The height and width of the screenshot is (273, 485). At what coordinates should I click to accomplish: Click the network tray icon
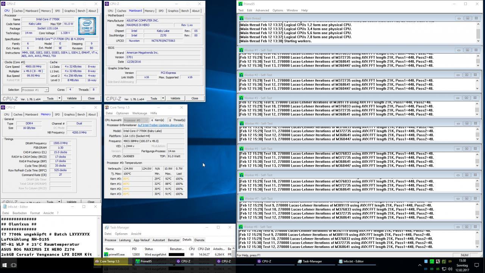click(x=444, y=269)
